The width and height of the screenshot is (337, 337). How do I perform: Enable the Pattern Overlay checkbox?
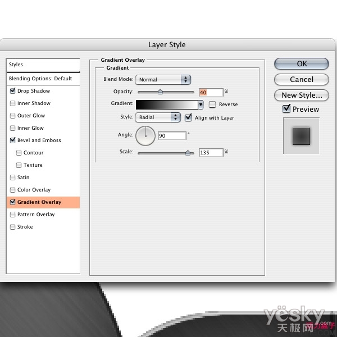(13, 215)
